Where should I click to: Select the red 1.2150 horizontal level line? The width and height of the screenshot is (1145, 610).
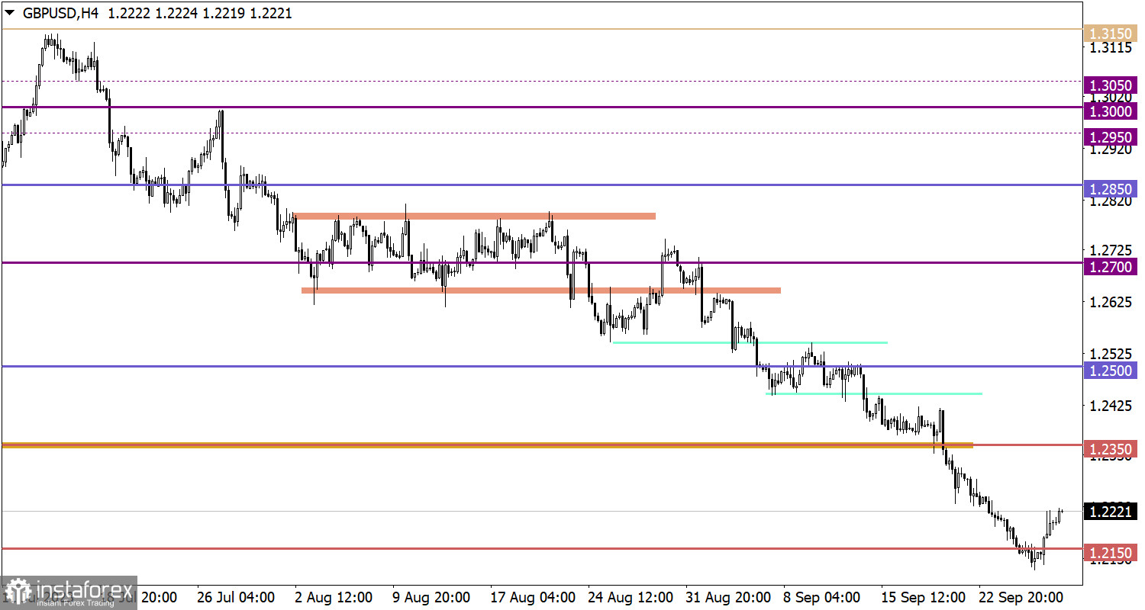pyautogui.click(x=541, y=548)
